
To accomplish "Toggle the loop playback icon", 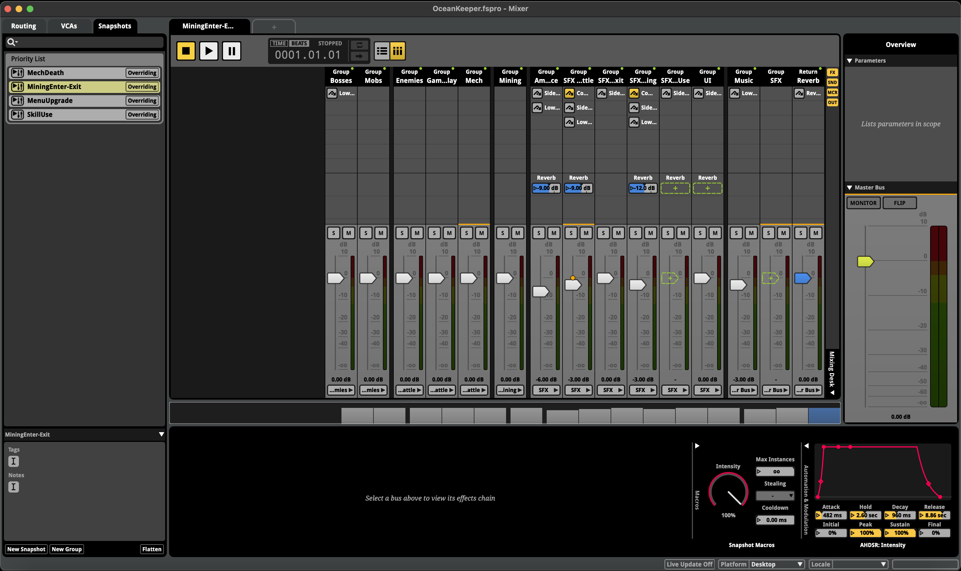I will (359, 45).
